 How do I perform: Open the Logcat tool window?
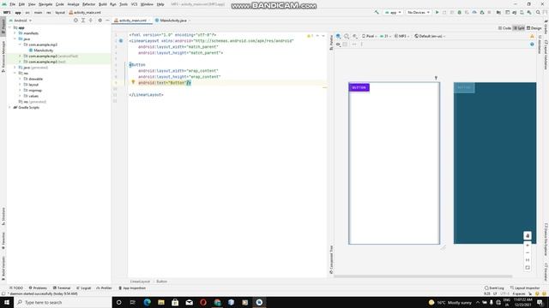[84, 287]
